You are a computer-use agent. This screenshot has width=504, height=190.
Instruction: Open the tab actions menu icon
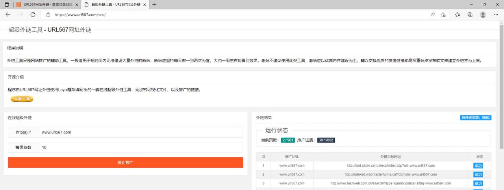coord(6,5)
